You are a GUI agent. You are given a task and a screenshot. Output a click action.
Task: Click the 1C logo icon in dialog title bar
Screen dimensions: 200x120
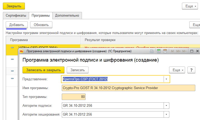click(21, 51)
